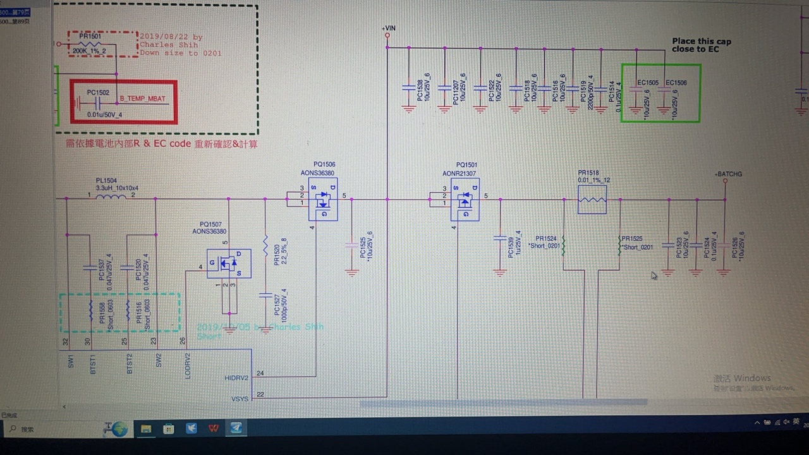Click the PQ1501 MOSFET symbol
The width and height of the screenshot is (809, 455).
point(465,199)
